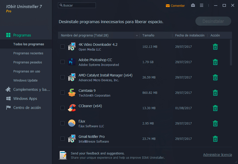The height and width of the screenshot is (164, 238).
Task: Click the 860.82 MB size value
Action: pyautogui.click(x=150, y=93)
